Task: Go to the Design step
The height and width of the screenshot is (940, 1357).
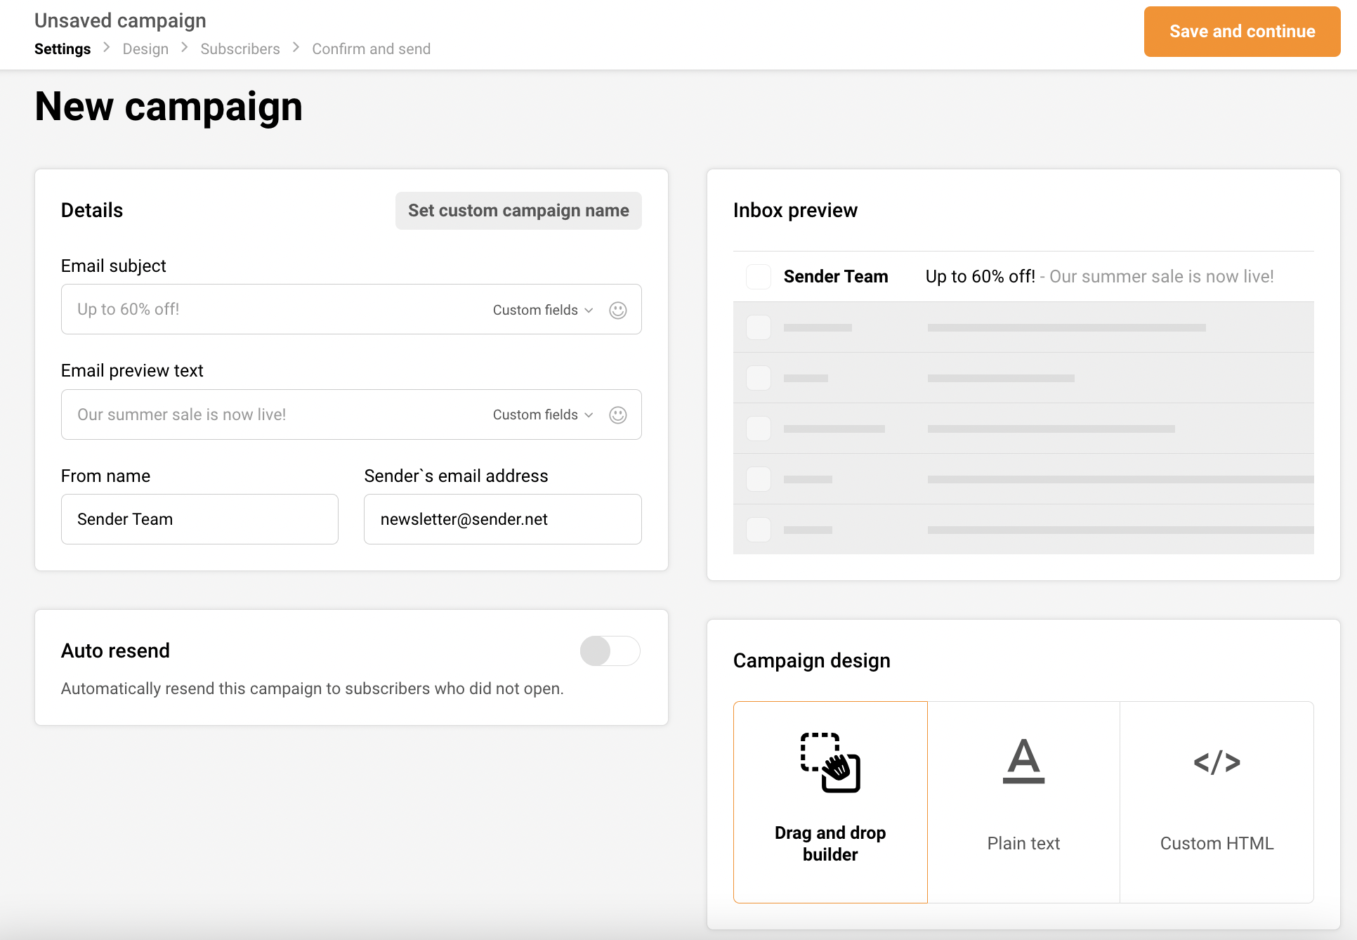Action: pyautogui.click(x=145, y=48)
